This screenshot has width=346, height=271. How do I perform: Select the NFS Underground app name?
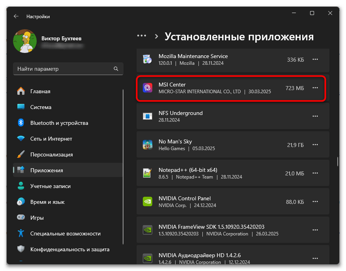coord(181,113)
